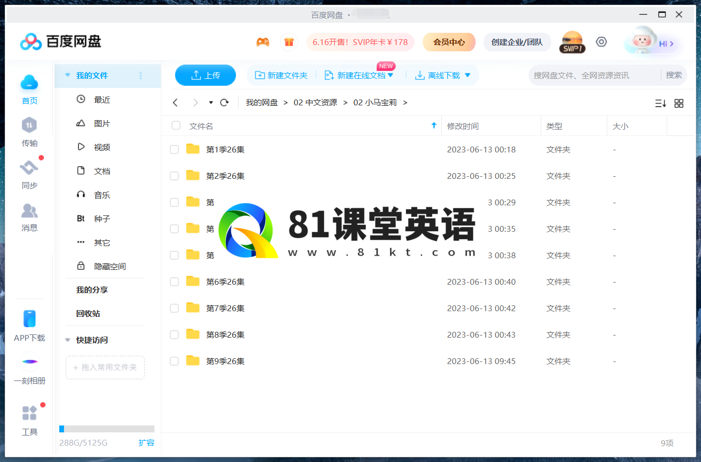The image size is (701, 462).
Task: Open the 首页 home icon in sidebar
Action: 30,83
